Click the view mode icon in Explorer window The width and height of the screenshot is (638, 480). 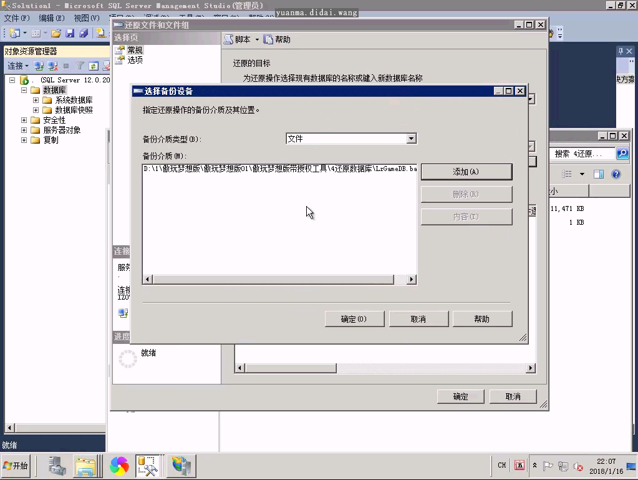(566, 174)
